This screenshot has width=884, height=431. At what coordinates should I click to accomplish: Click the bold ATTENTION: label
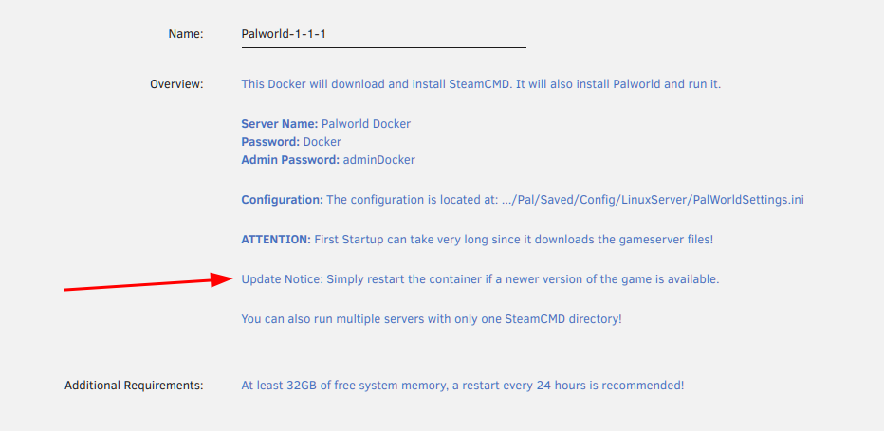pos(276,240)
